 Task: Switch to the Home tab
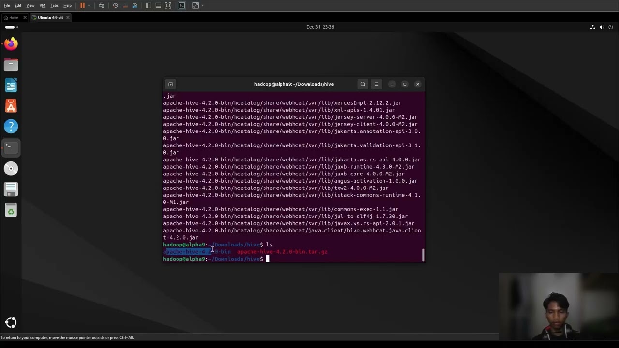coord(14,18)
